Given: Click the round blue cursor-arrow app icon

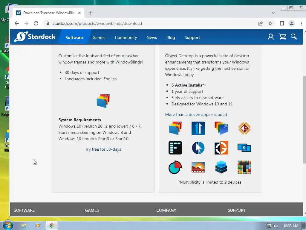Looking at the screenshot, I should [x=198, y=148].
